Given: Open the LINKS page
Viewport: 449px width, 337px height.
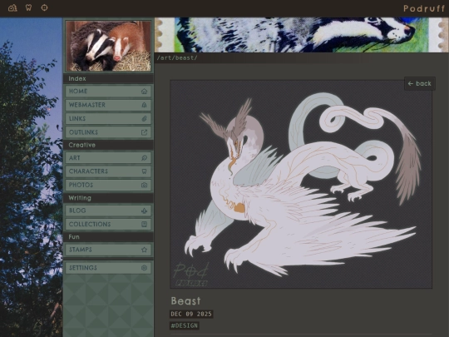Looking at the screenshot, I should (x=108, y=119).
